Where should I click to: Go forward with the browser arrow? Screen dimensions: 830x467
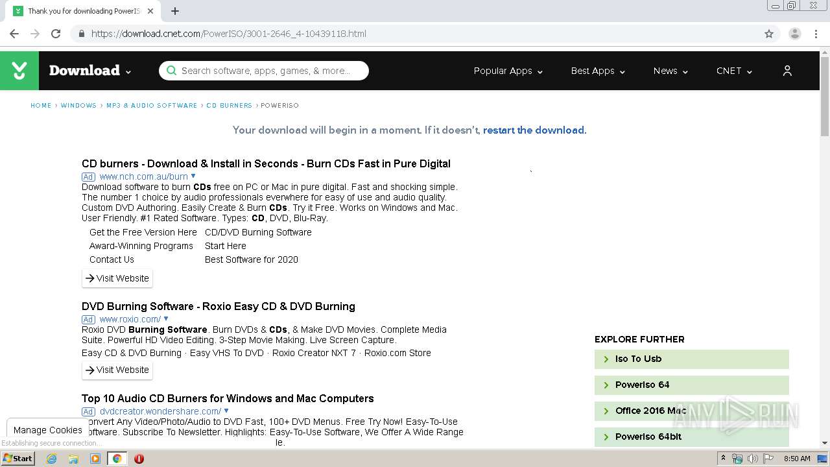pos(35,34)
